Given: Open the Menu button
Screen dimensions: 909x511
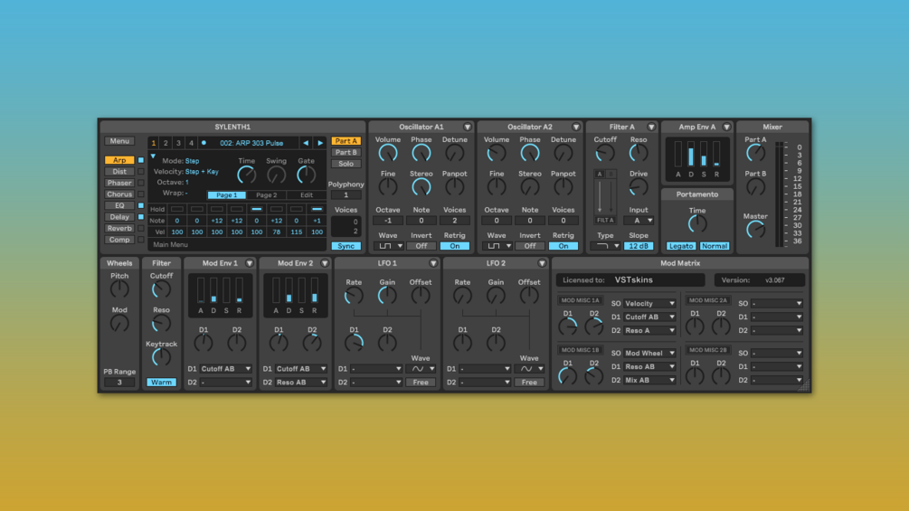Looking at the screenshot, I should tap(119, 141).
